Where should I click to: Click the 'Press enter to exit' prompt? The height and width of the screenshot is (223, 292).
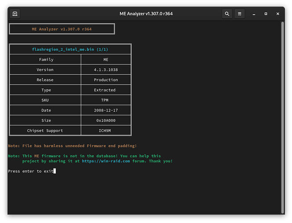31,171
